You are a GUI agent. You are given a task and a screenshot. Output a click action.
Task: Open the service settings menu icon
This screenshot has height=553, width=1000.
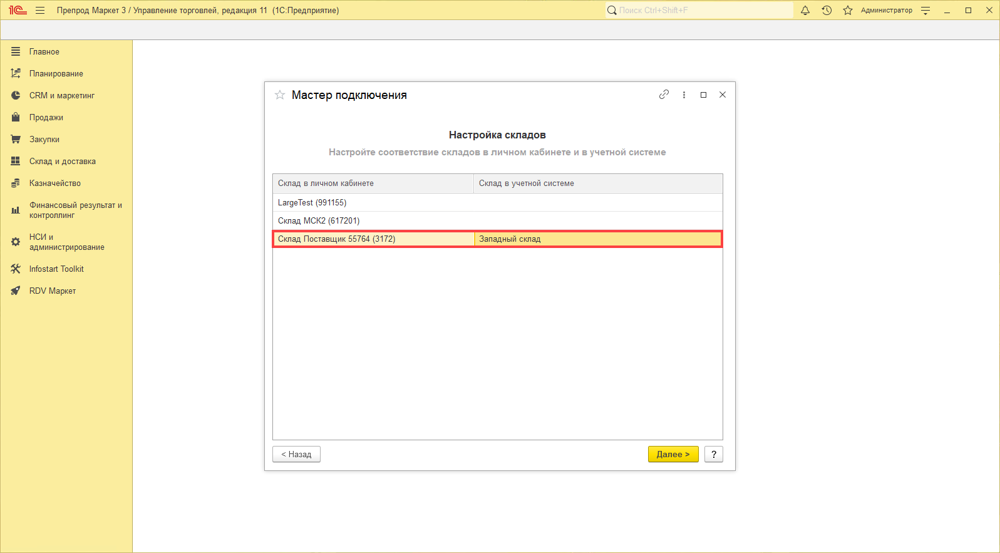click(x=925, y=10)
